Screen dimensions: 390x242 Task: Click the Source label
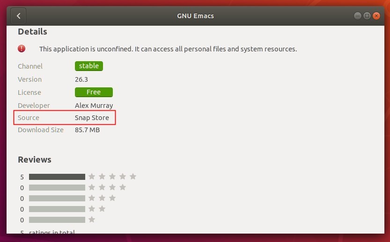[29, 118]
